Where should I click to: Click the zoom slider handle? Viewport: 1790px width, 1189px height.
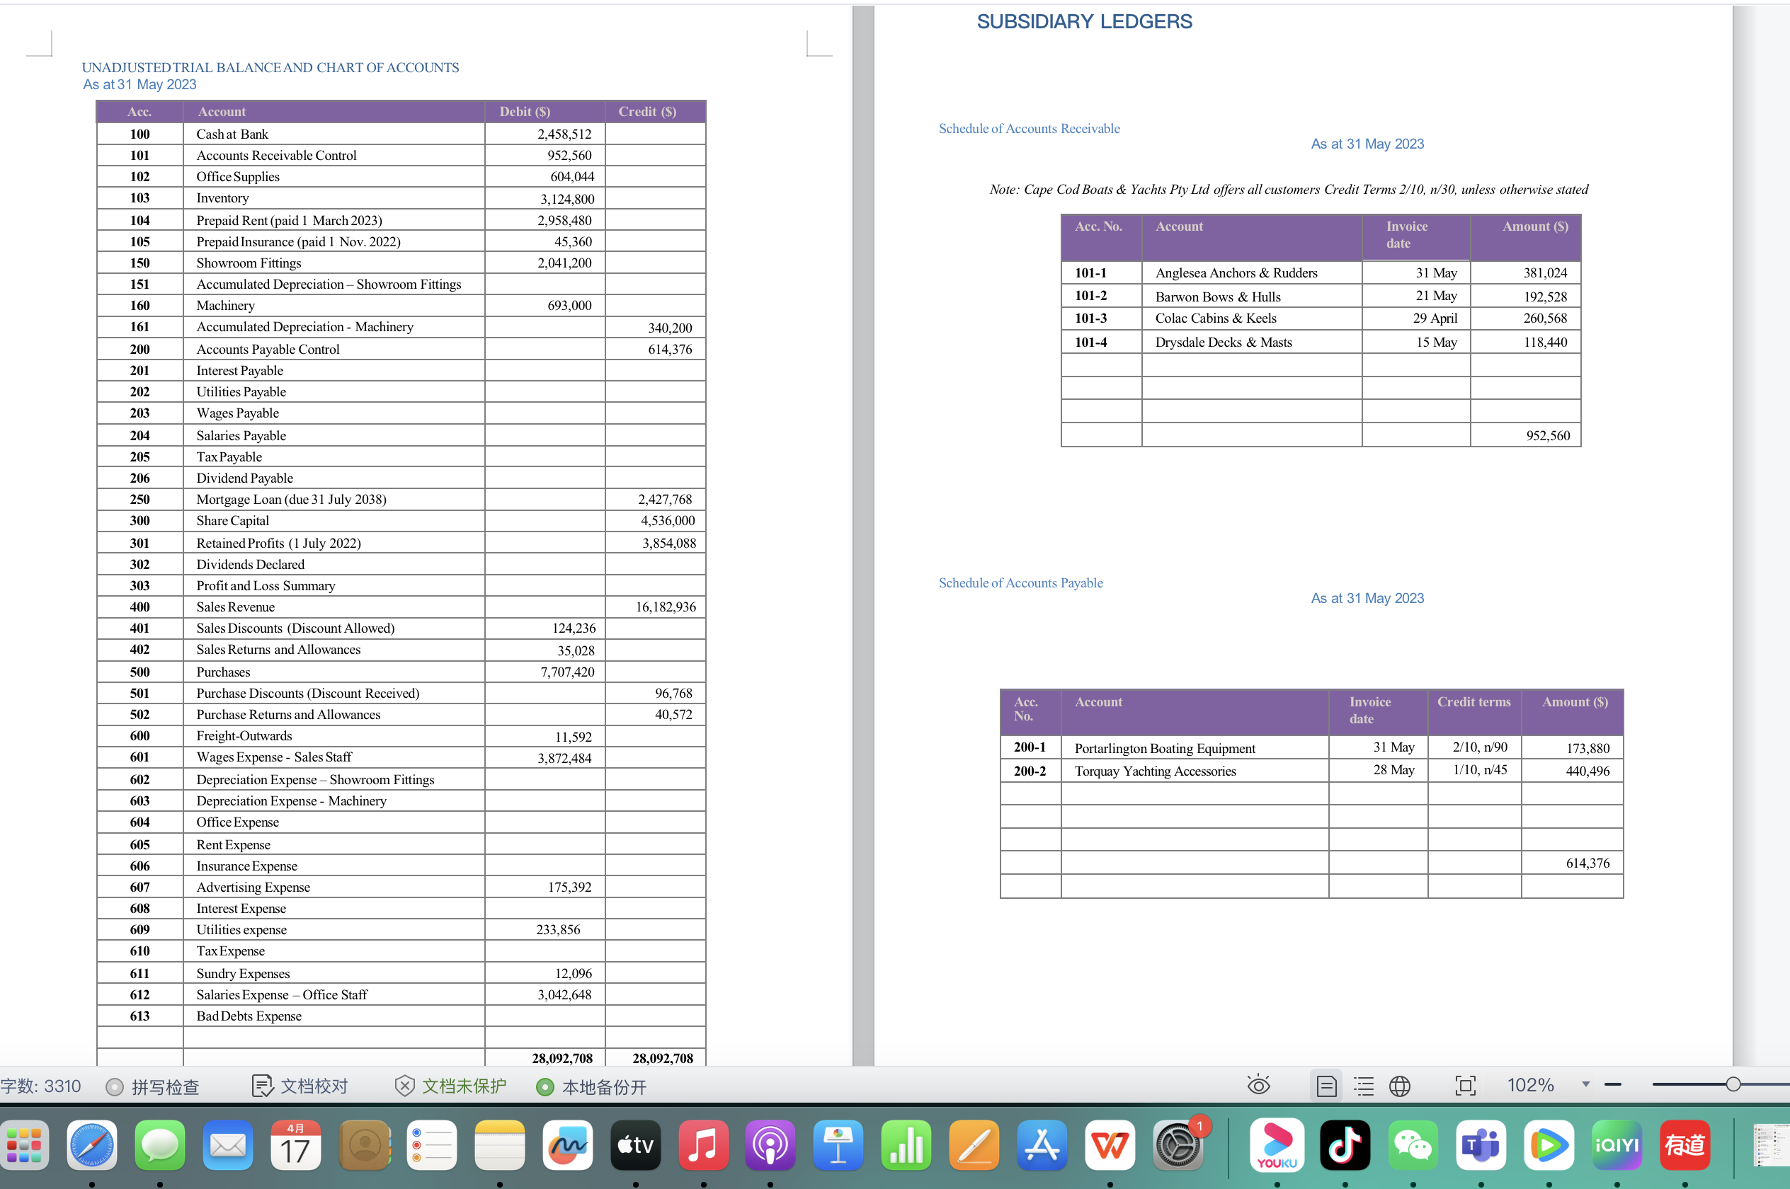tap(1733, 1084)
